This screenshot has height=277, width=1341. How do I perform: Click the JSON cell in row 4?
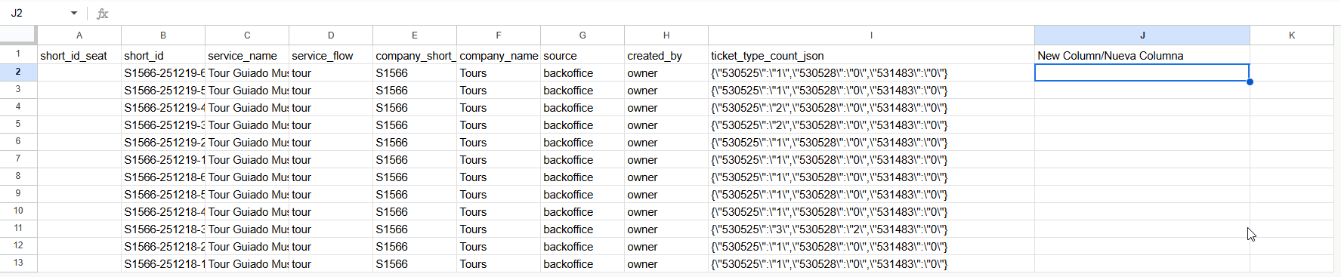coord(871,107)
